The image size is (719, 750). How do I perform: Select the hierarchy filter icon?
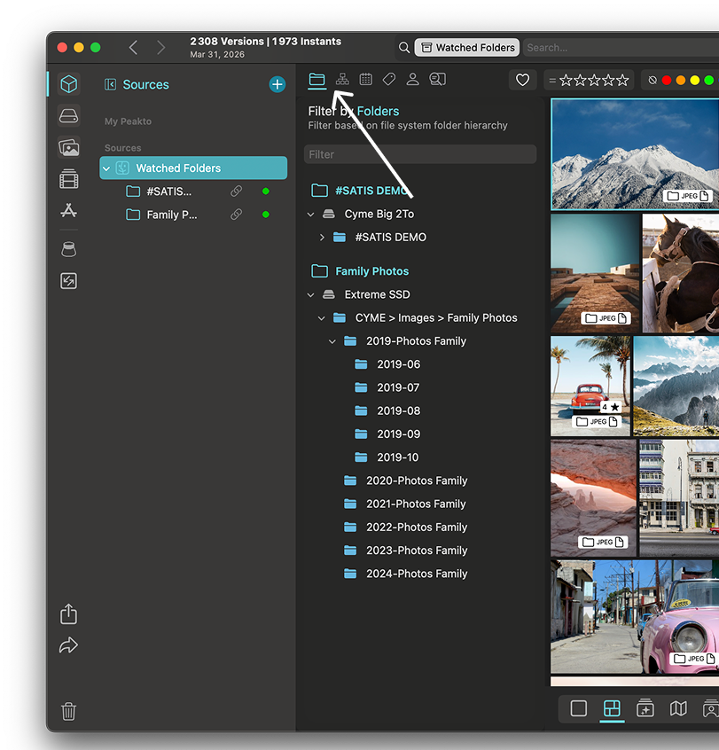coord(341,80)
